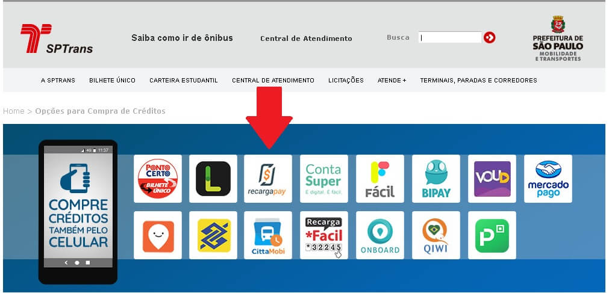The width and height of the screenshot is (609, 293).
Task: Click the Compre Créditos pelo Celular phone banner
Action: [78, 212]
